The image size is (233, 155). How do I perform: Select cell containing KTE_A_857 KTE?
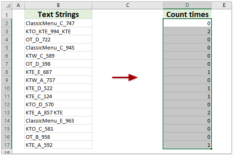tap(58, 112)
